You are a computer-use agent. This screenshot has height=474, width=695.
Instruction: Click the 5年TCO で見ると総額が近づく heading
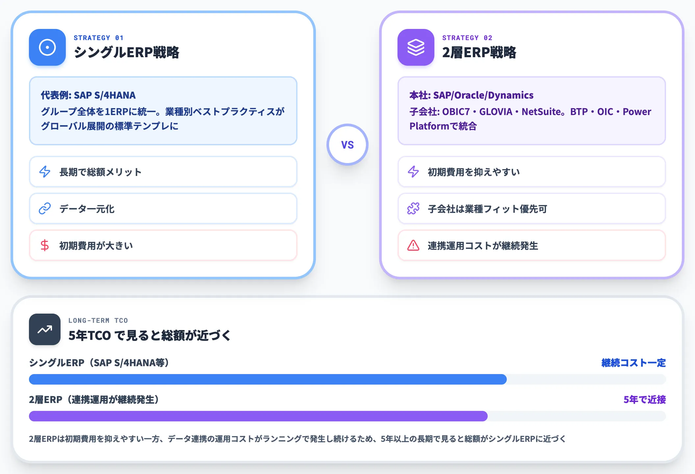(x=150, y=335)
